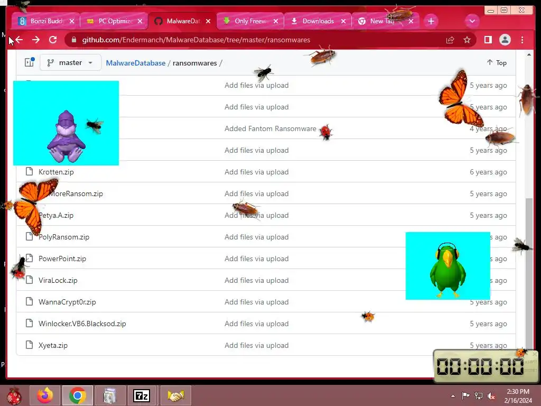This screenshot has width=541, height=406.
Task: Open Krotten.zip file
Action: tap(56, 172)
